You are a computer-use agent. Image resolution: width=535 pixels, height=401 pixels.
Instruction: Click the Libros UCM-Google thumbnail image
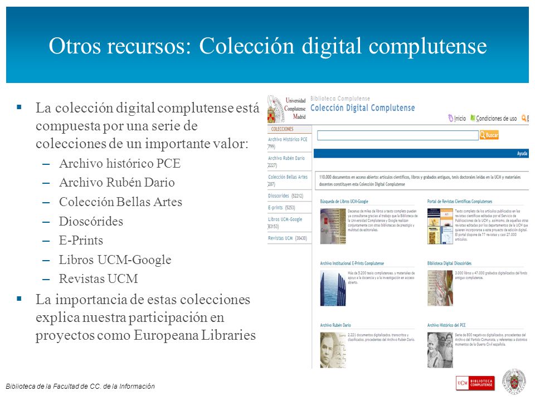(333, 227)
